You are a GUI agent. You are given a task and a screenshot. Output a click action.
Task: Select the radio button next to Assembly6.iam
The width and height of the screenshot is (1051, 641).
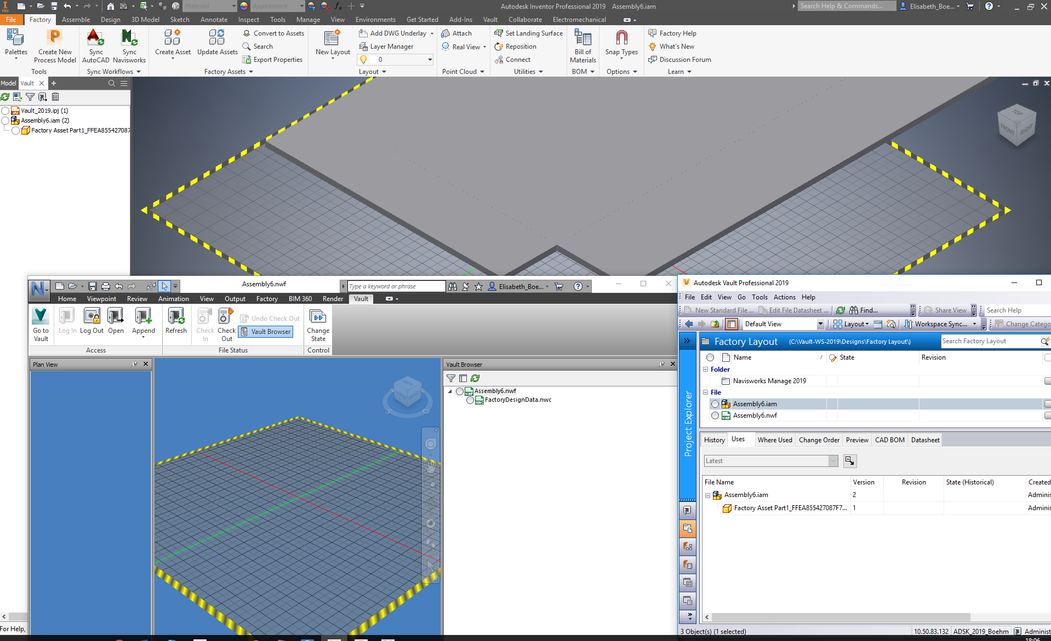(5, 120)
